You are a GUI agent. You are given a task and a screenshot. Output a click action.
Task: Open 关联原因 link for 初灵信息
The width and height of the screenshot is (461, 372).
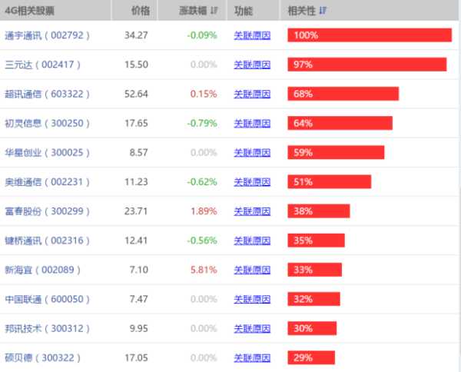coord(252,124)
